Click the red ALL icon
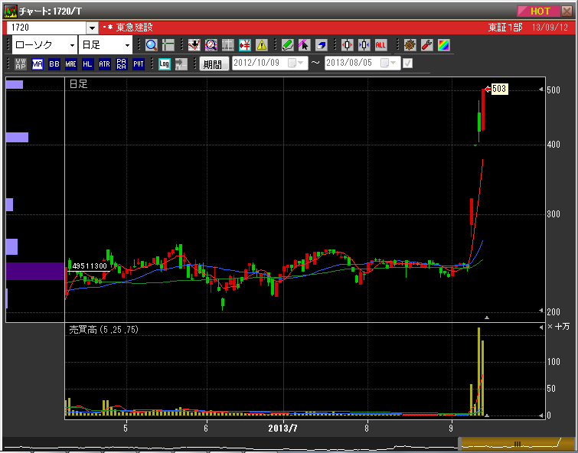 click(x=380, y=45)
